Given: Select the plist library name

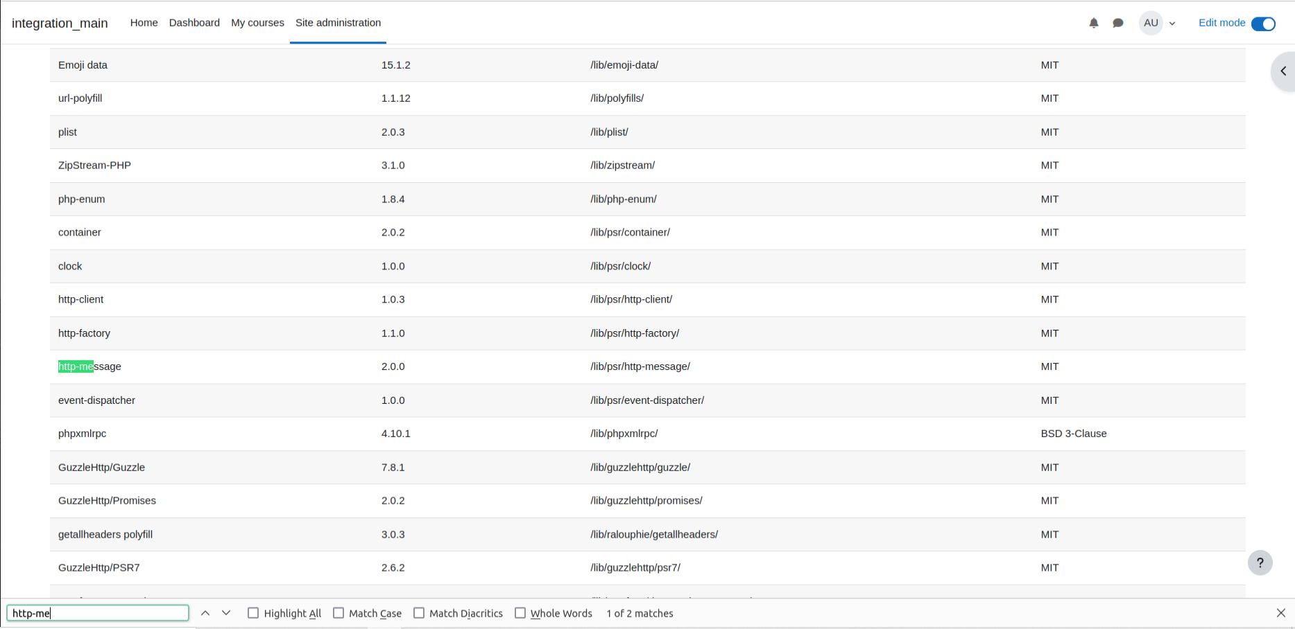Looking at the screenshot, I should (67, 132).
